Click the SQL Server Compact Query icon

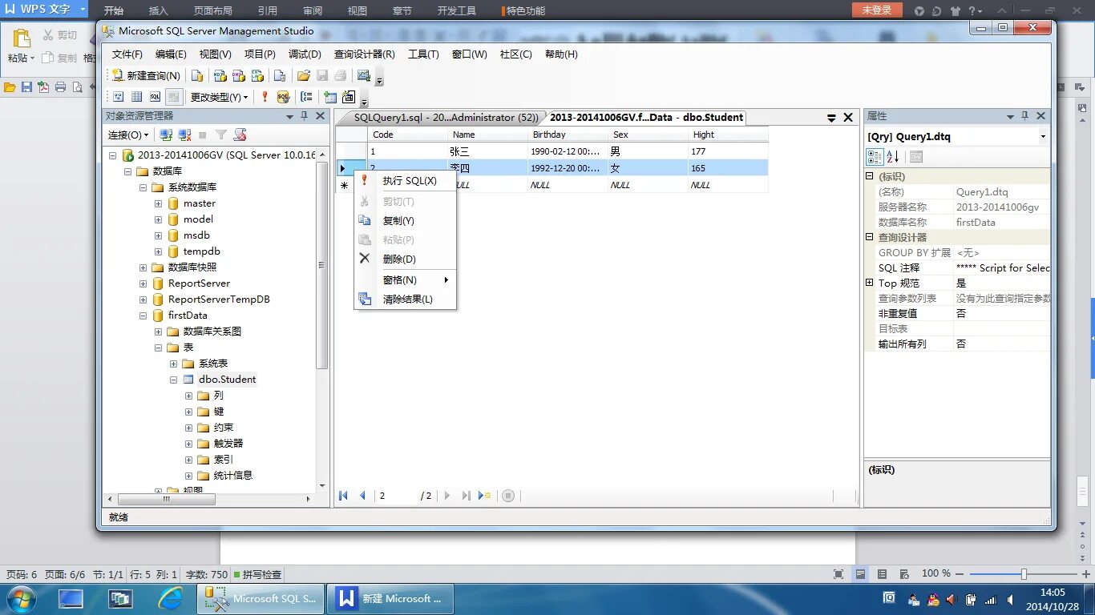[280, 76]
